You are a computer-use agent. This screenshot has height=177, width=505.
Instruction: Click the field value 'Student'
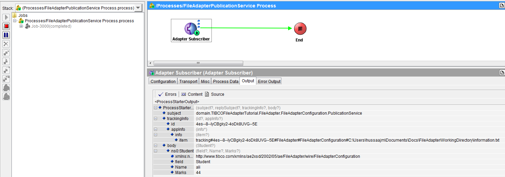[203, 162]
